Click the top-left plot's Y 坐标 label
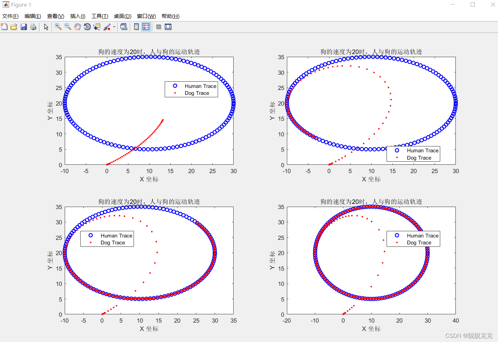Viewport: 498px width, 342px height. 50,111
